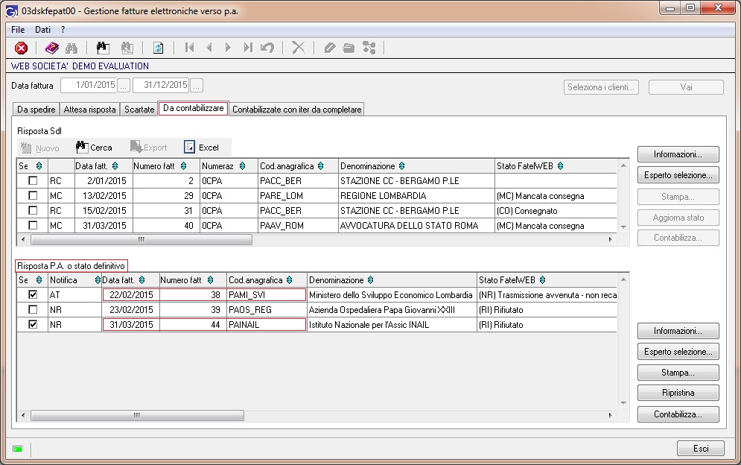This screenshot has width=741, height=465.
Task: Click the refresh document toolbar icon
Action: tap(159, 48)
